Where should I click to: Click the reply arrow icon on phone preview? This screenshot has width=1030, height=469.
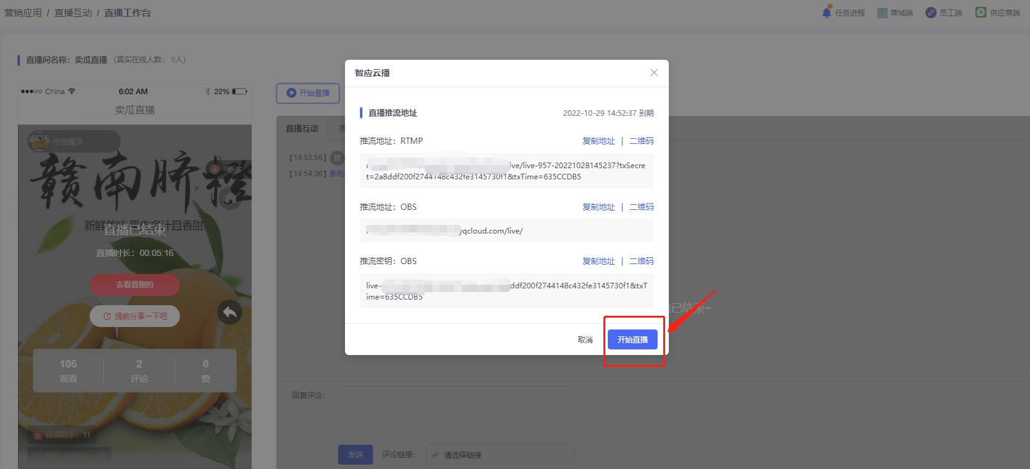(230, 312)
